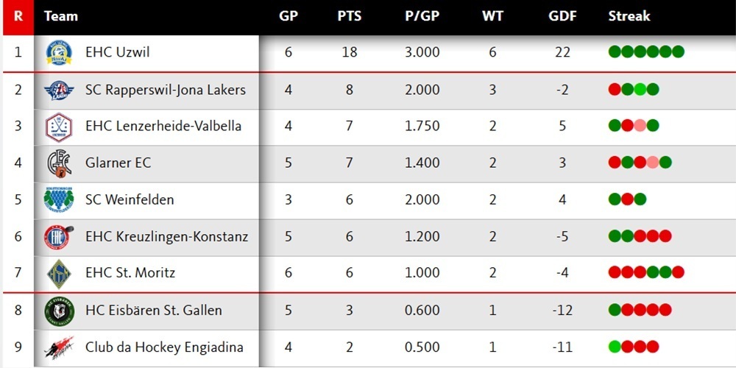Click the Glarner EC team logo

point(59,163)
